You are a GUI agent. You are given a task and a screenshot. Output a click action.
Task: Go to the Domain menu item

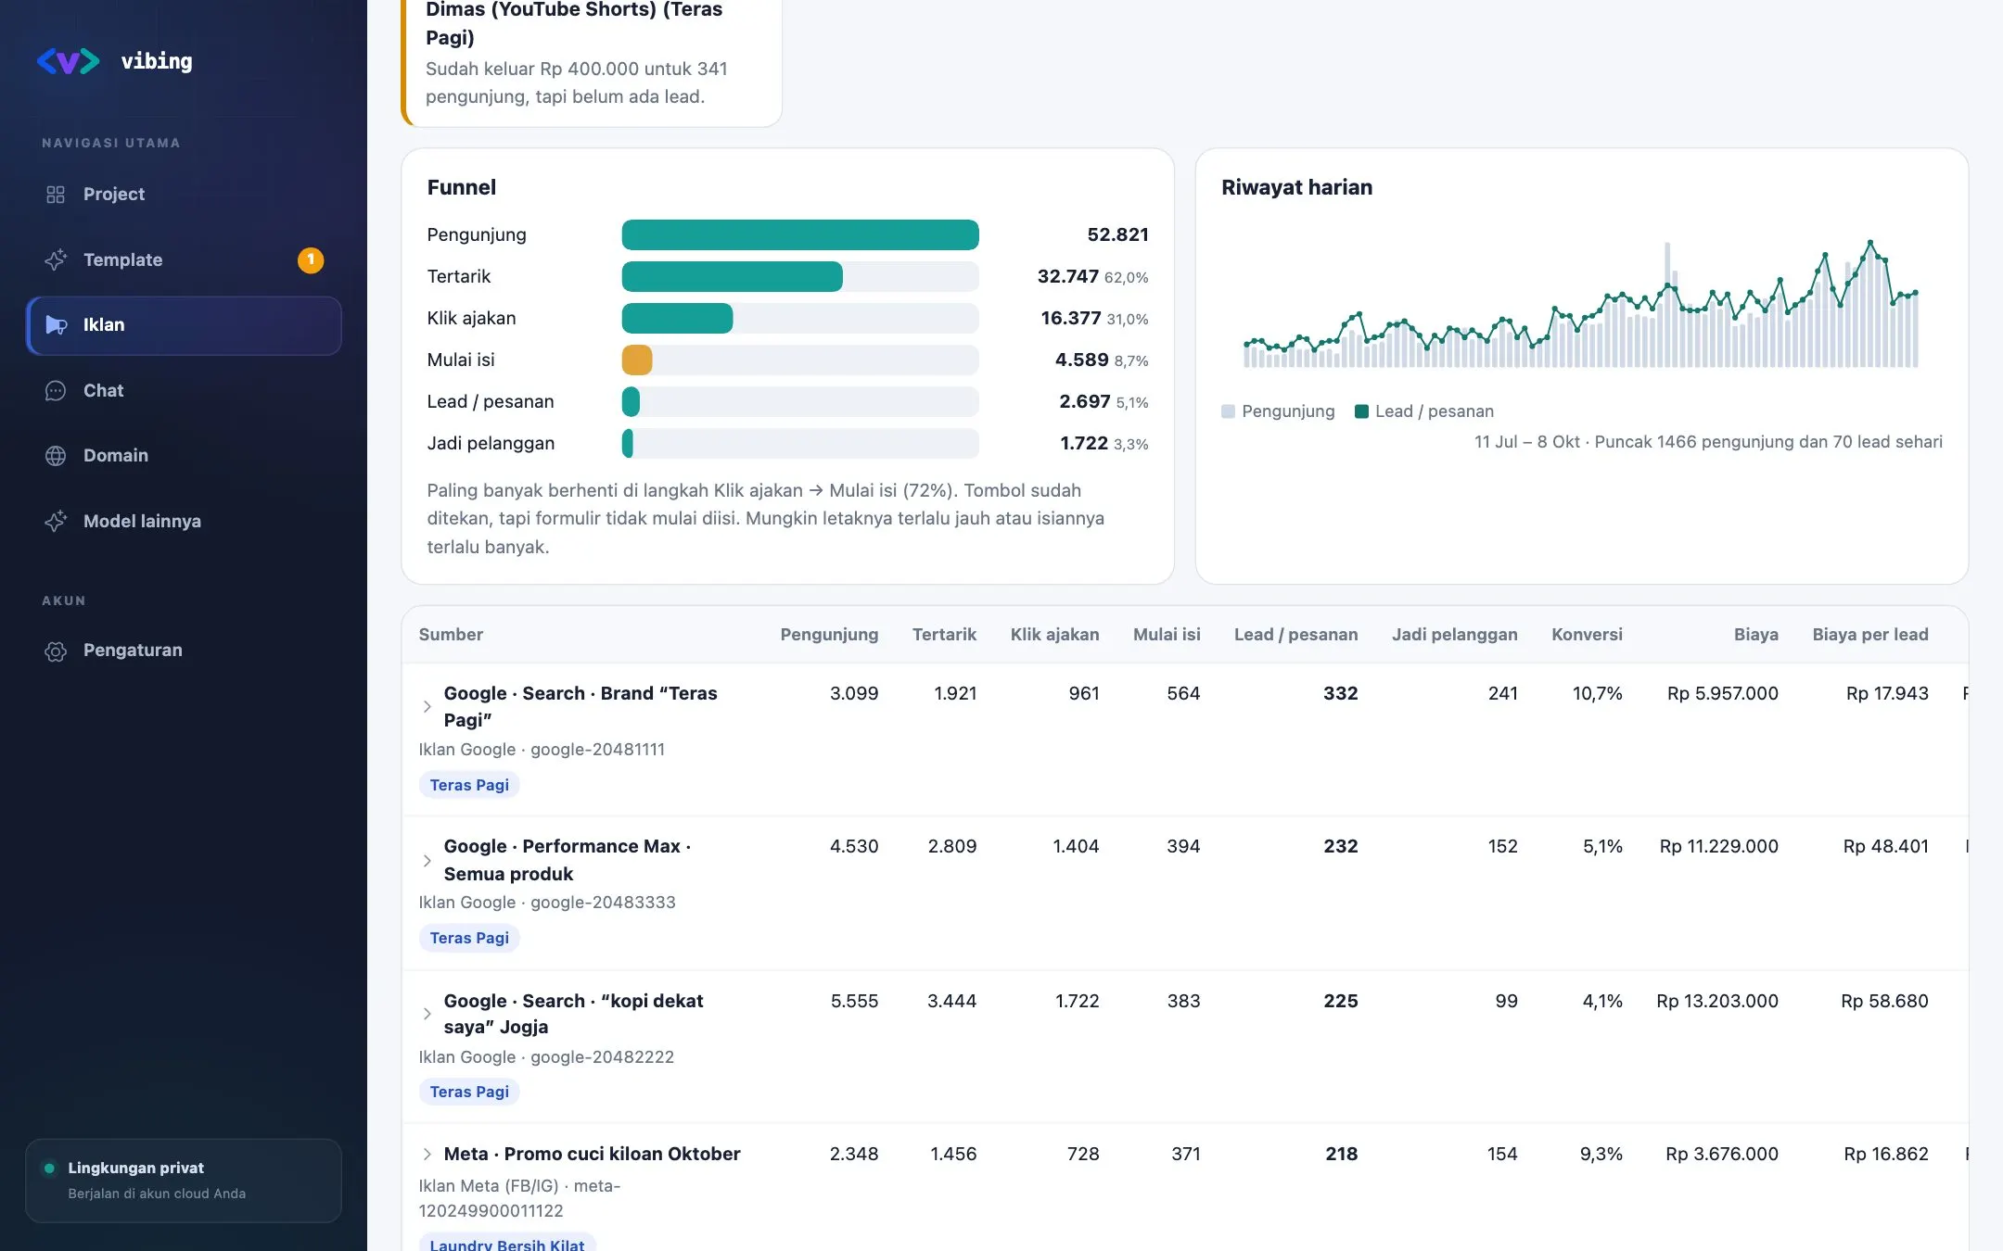pyautogui.click(x=184, y=456)
